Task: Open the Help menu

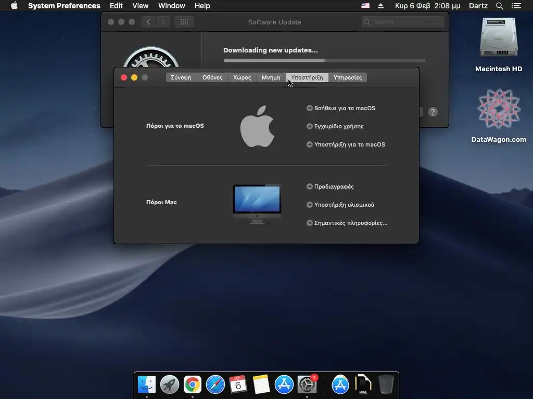Action: 202,6
